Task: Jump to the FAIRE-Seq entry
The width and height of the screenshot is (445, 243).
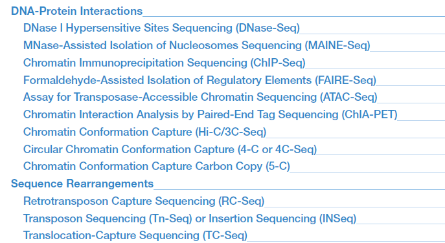Action: (200, 80)
